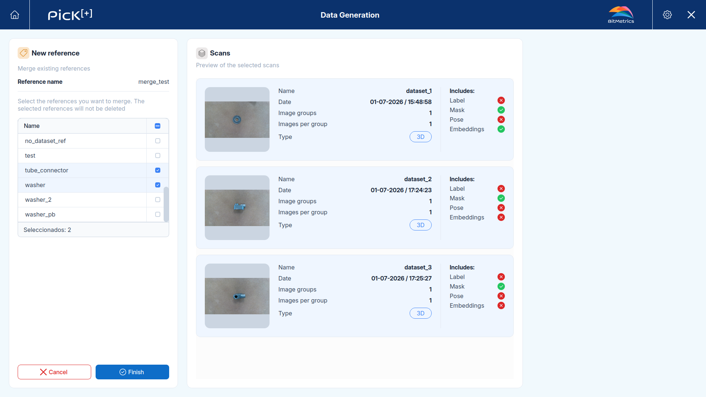Click dataset_1 date 01-07-2026 / 15:48:58
Image resolution: width=706 pixels, height=397 pixels.
coord(401,102)
